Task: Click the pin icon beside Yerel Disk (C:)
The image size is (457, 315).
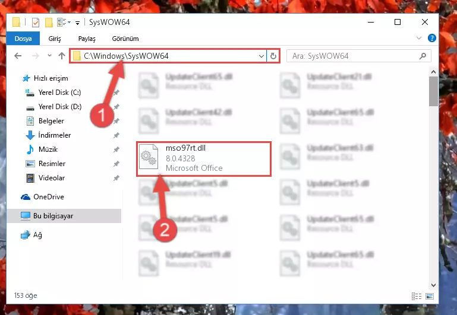Action: [x=116, y=93]
